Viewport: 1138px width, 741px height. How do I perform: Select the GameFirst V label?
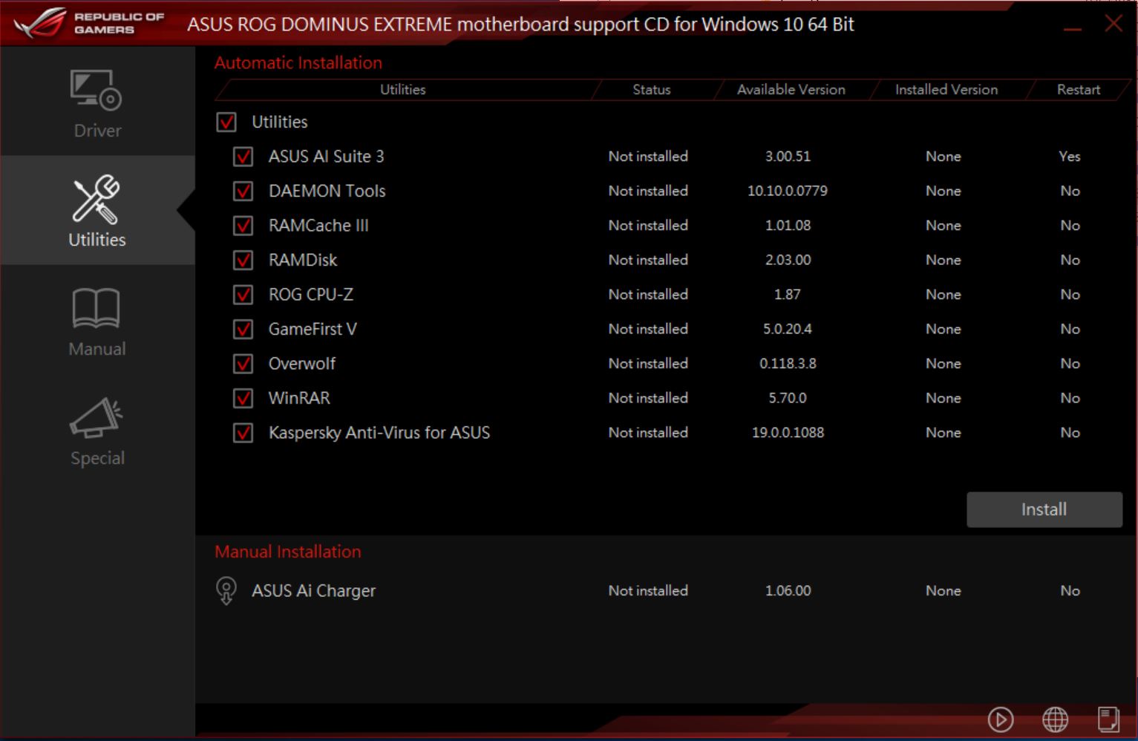click(x=313, y=329)
